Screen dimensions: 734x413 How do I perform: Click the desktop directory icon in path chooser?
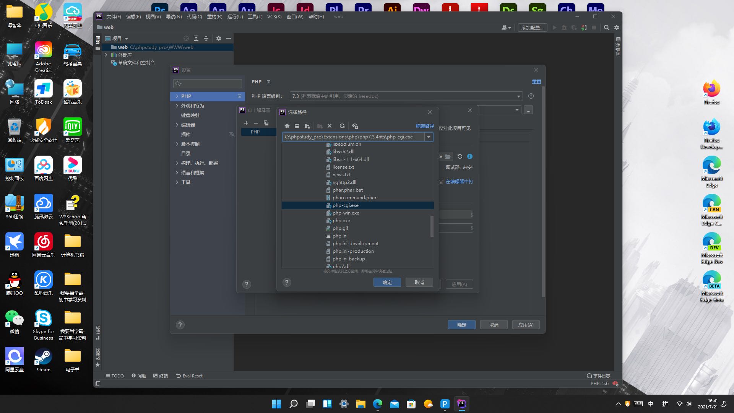[297, 126]
